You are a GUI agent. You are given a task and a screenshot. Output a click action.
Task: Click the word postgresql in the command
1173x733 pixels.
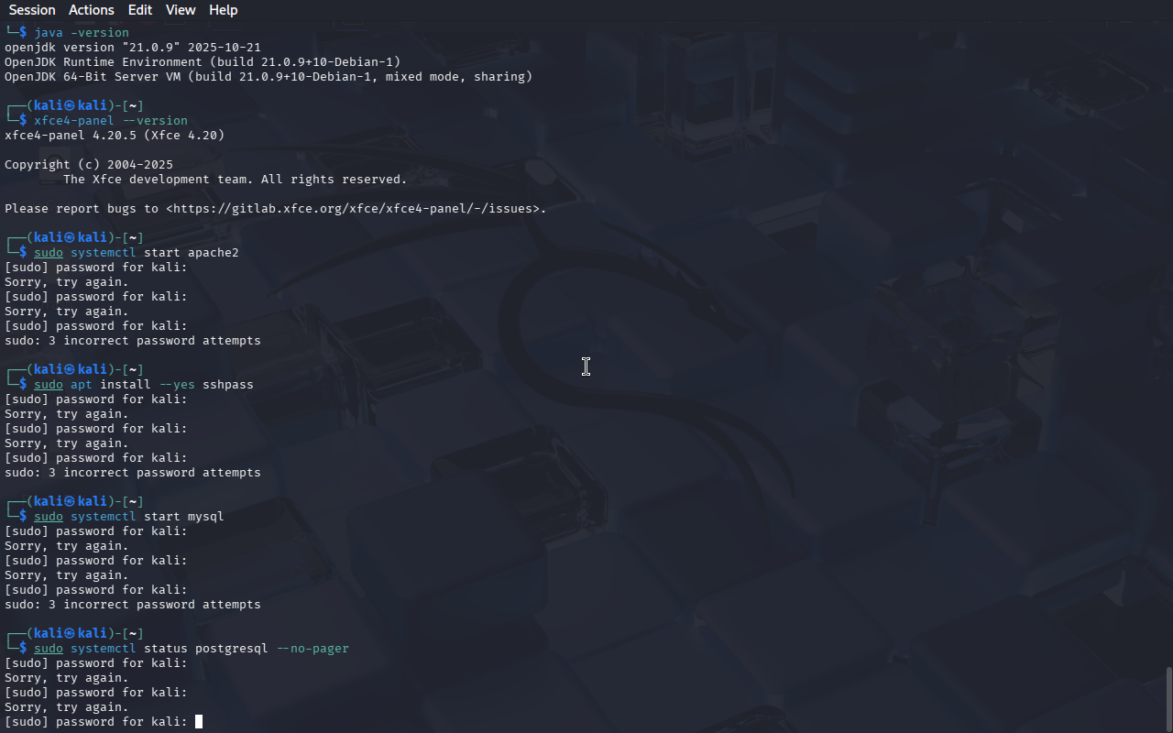232,649
